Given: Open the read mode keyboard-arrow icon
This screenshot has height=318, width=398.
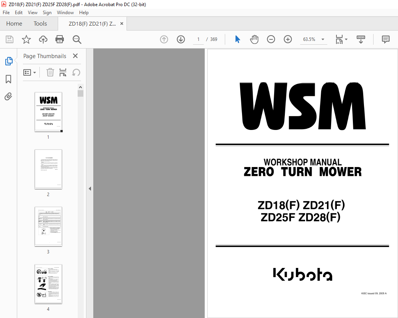Looking at the screenshot, I should coord(361,39).
